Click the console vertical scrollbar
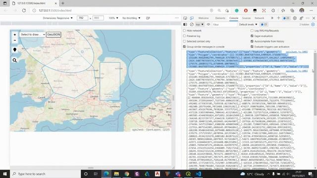Screen dimensions: 317x178 pyautogui.click(x=315, y=84)
